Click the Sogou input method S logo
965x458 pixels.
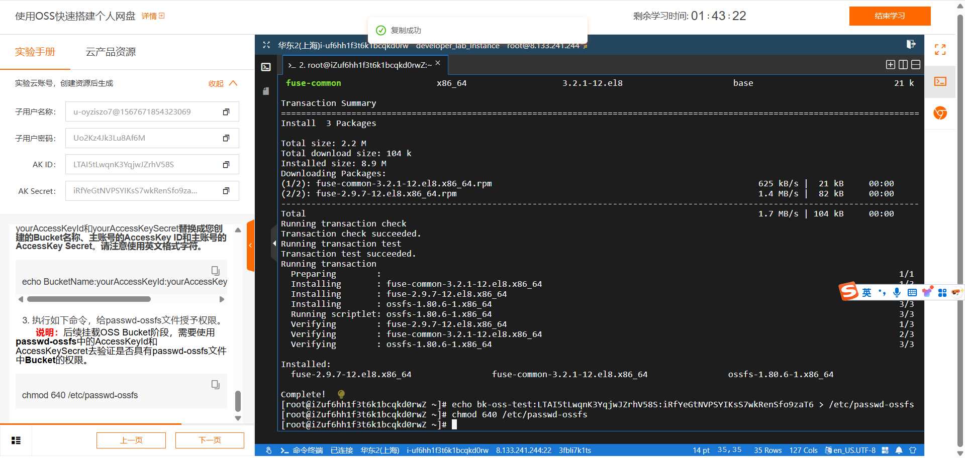[849, 291]
